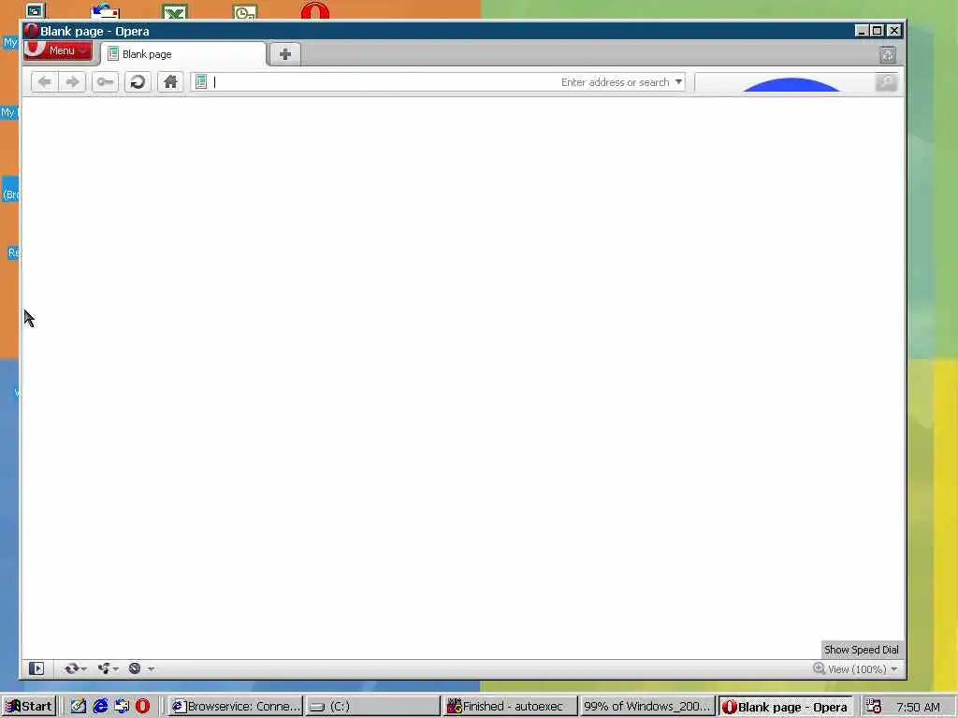Click the zoom magnifier icon in status bar
The image size is (958, 718).
819,668
